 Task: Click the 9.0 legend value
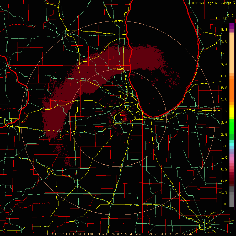tap(224, 41)
